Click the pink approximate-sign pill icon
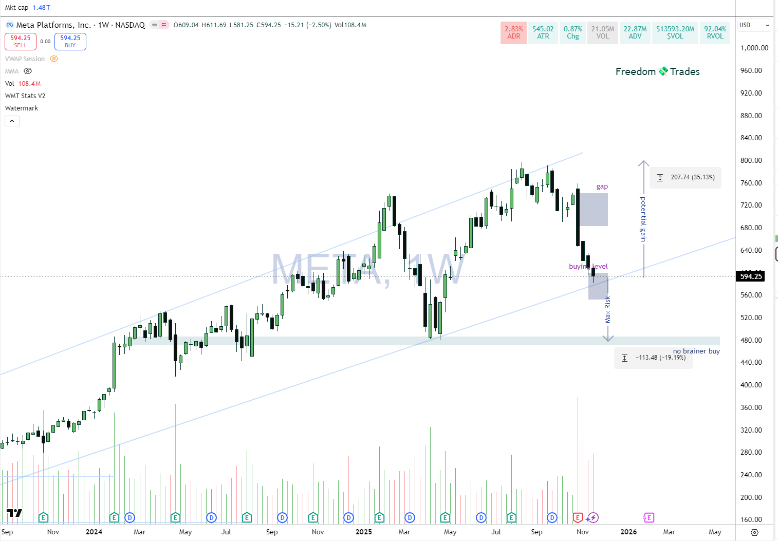Viewport: 778px width, 541px height. coord(164,25)
